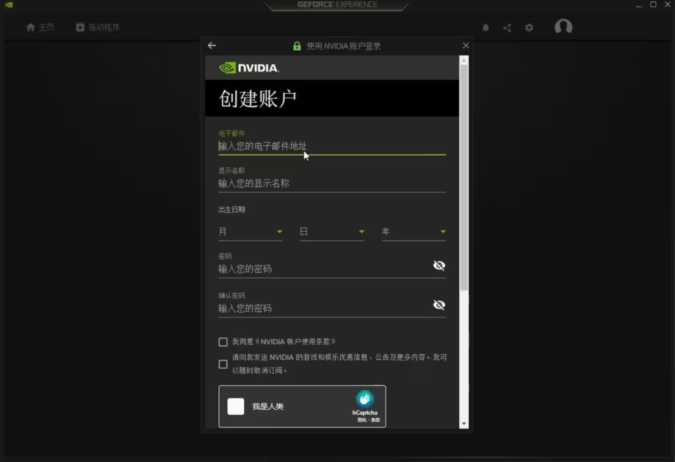Click the 显示名称 display name field

332,183
